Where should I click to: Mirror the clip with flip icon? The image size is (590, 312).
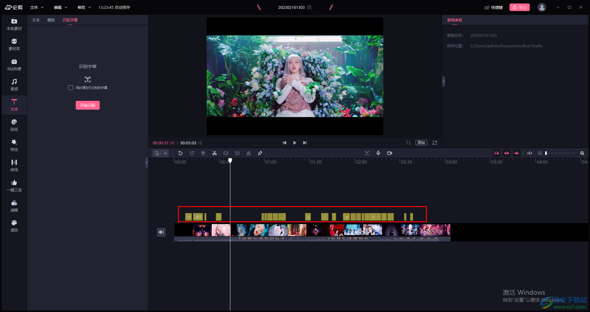[x=249, y=153]
